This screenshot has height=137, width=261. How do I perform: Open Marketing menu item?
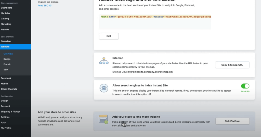[x=6, y=24]
